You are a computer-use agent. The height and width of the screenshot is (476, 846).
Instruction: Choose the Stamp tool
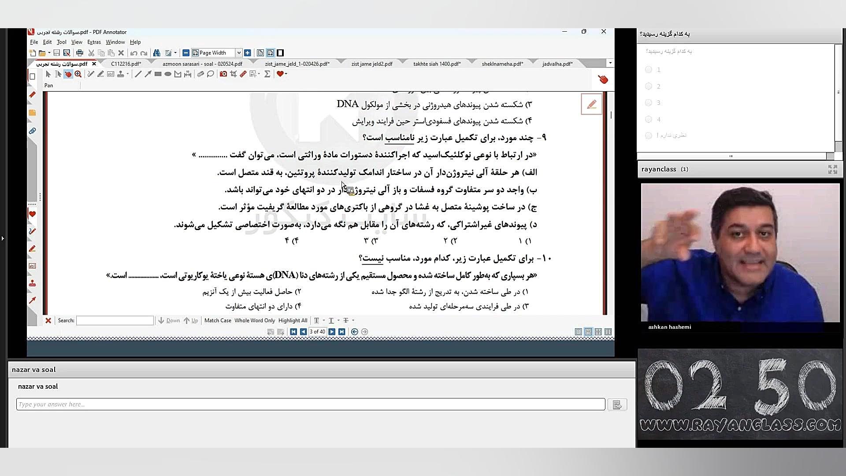[x=120, y=74]
